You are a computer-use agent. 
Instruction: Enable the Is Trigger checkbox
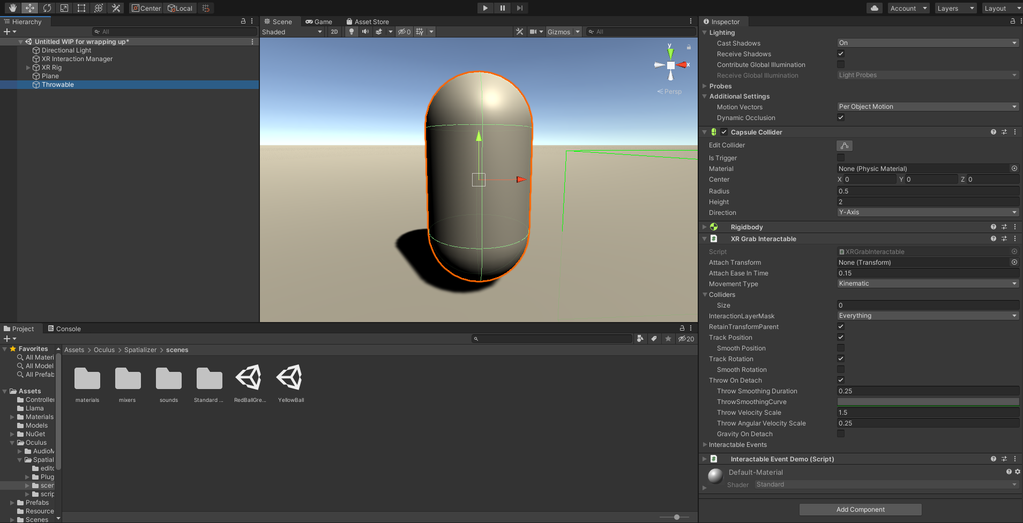(841, 158)
